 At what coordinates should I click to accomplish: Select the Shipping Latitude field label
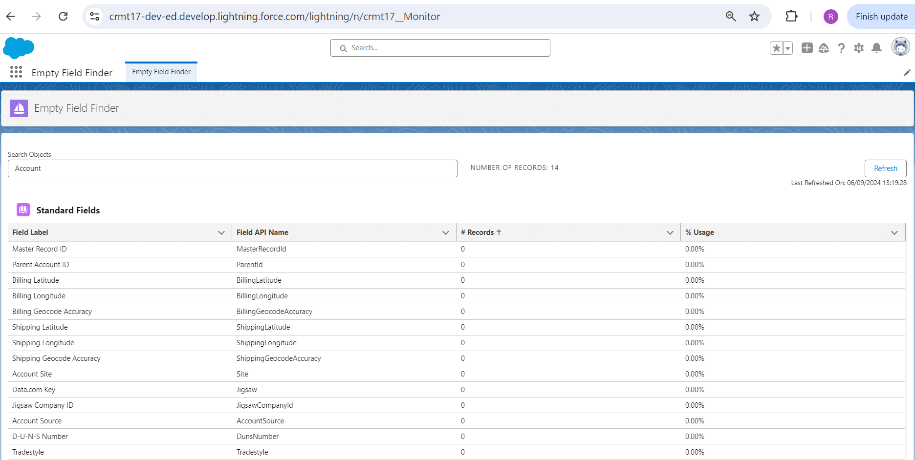40,327
